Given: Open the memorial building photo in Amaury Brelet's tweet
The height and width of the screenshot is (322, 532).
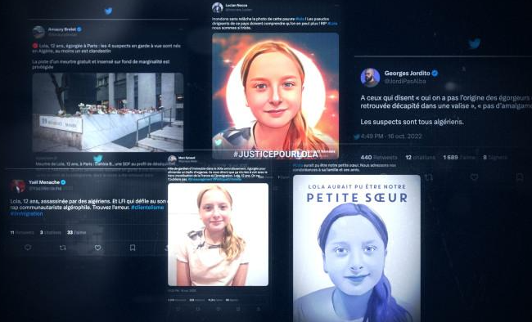Looking at the screenshot, I should click(108, 112).
